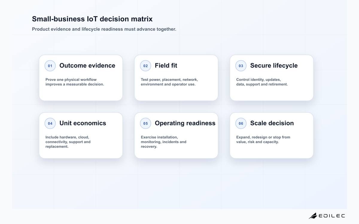359x224 pixels.
Task: Click the 06 number badge
Action: point(241,123)
